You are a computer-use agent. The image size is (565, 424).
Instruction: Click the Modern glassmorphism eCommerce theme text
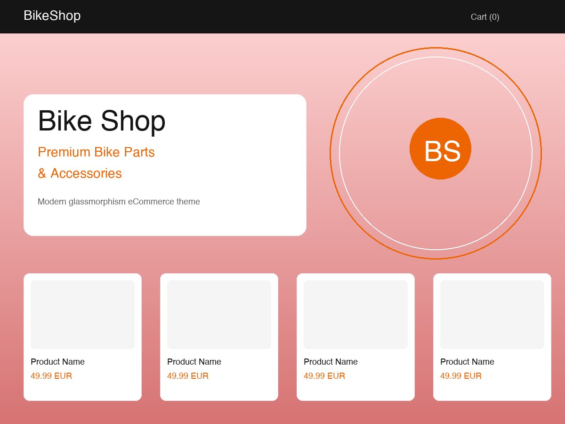[119, 202]
